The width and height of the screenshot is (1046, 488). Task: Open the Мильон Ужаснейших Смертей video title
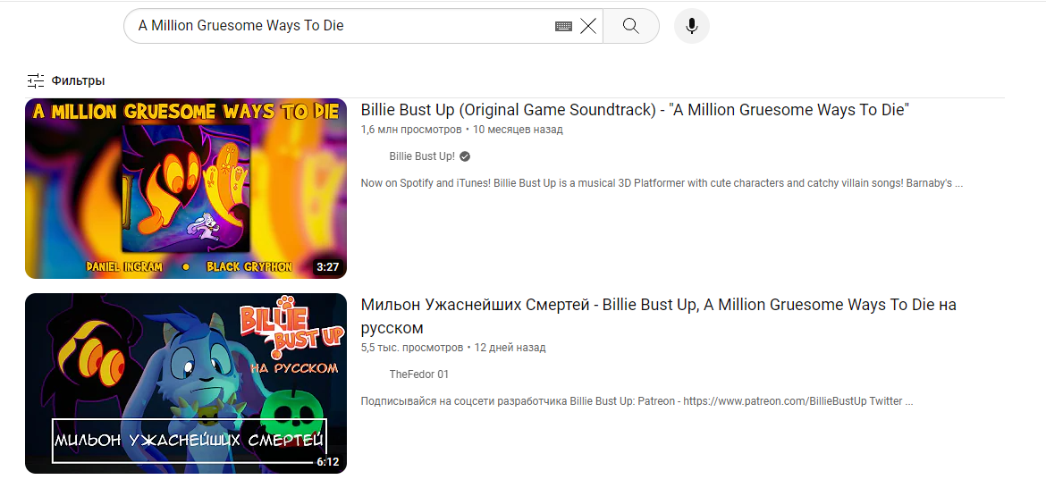(x=658, y=316)
